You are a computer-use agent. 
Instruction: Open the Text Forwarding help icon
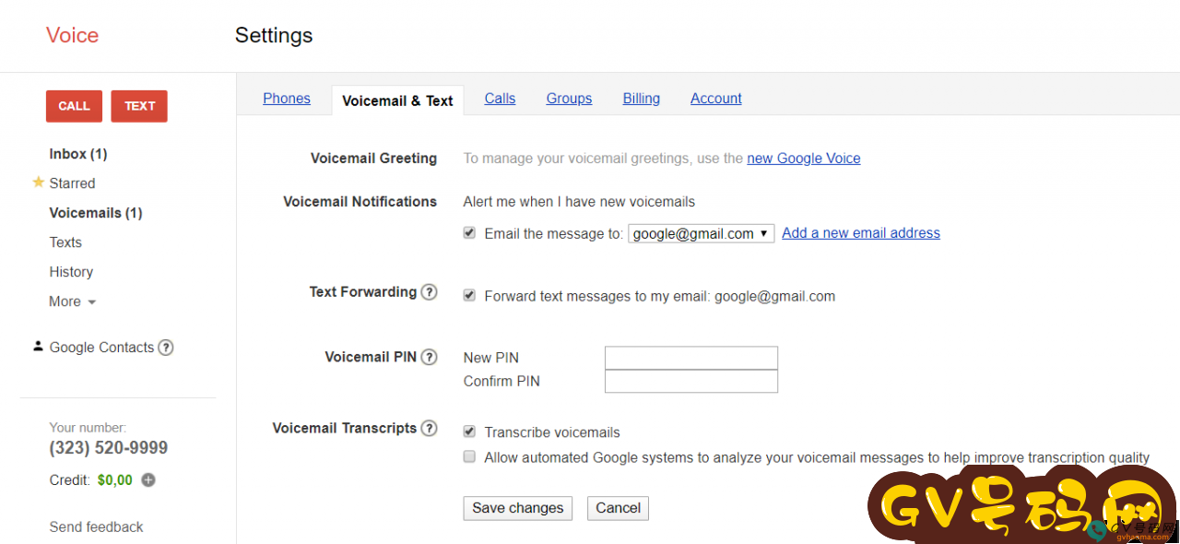click(x=429, y=292)
